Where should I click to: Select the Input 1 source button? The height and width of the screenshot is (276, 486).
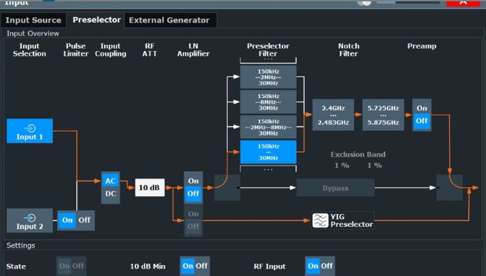(x=30, y=131)
